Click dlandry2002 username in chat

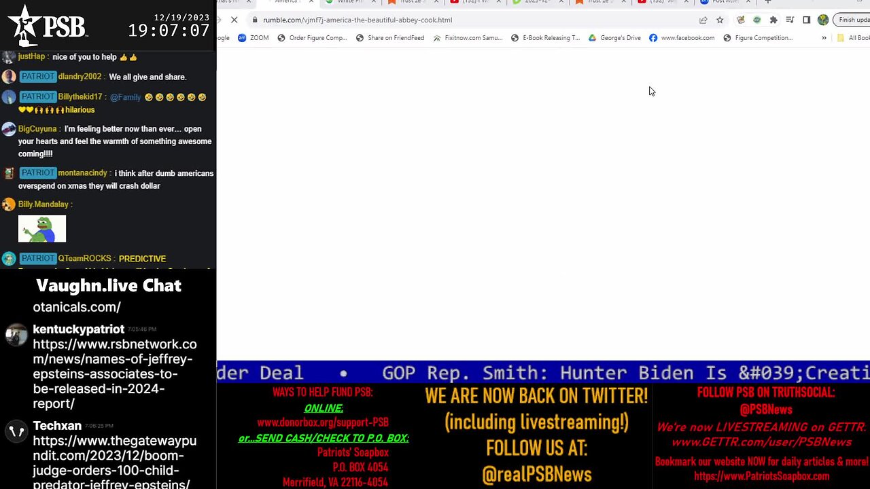[80, 77]
